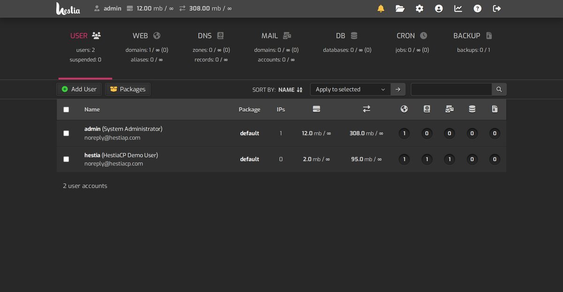Click hestia's database count badge
This screenshot has height=292, width=563.
click(472, 159)
